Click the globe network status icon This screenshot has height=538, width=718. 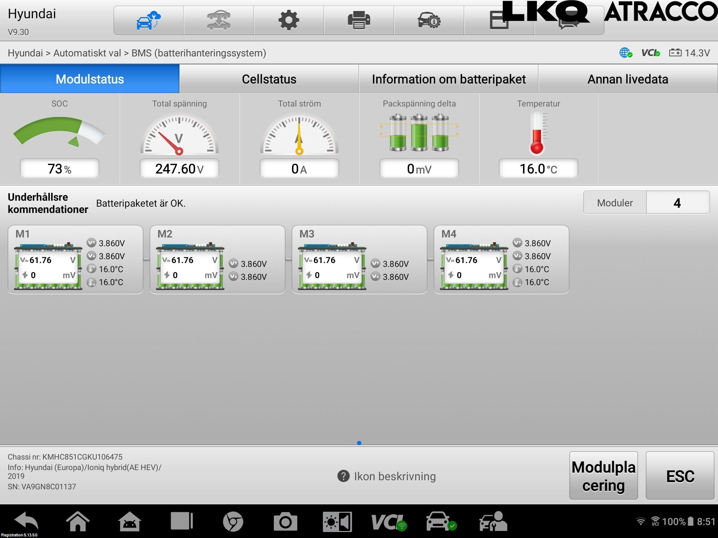(626, 53)
